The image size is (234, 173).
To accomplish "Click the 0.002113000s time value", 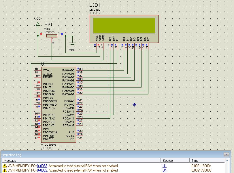I will (201, 166).
